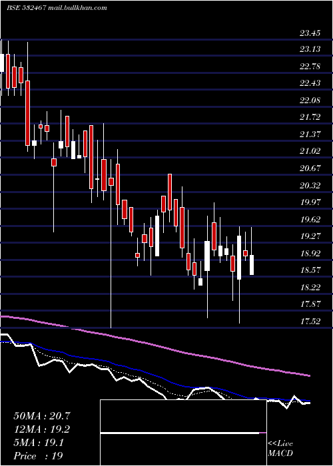The height and width of the screenshot is (466, 333).
Task: Click the 12MA : 19.2 reading
Action: point(42,429)
